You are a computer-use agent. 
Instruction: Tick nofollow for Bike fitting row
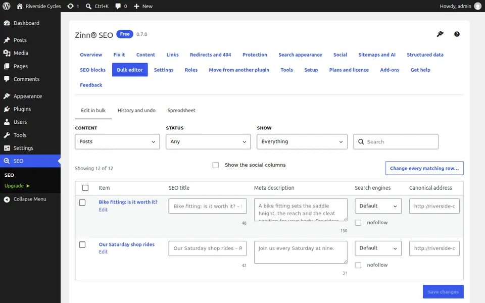point(358,223)
